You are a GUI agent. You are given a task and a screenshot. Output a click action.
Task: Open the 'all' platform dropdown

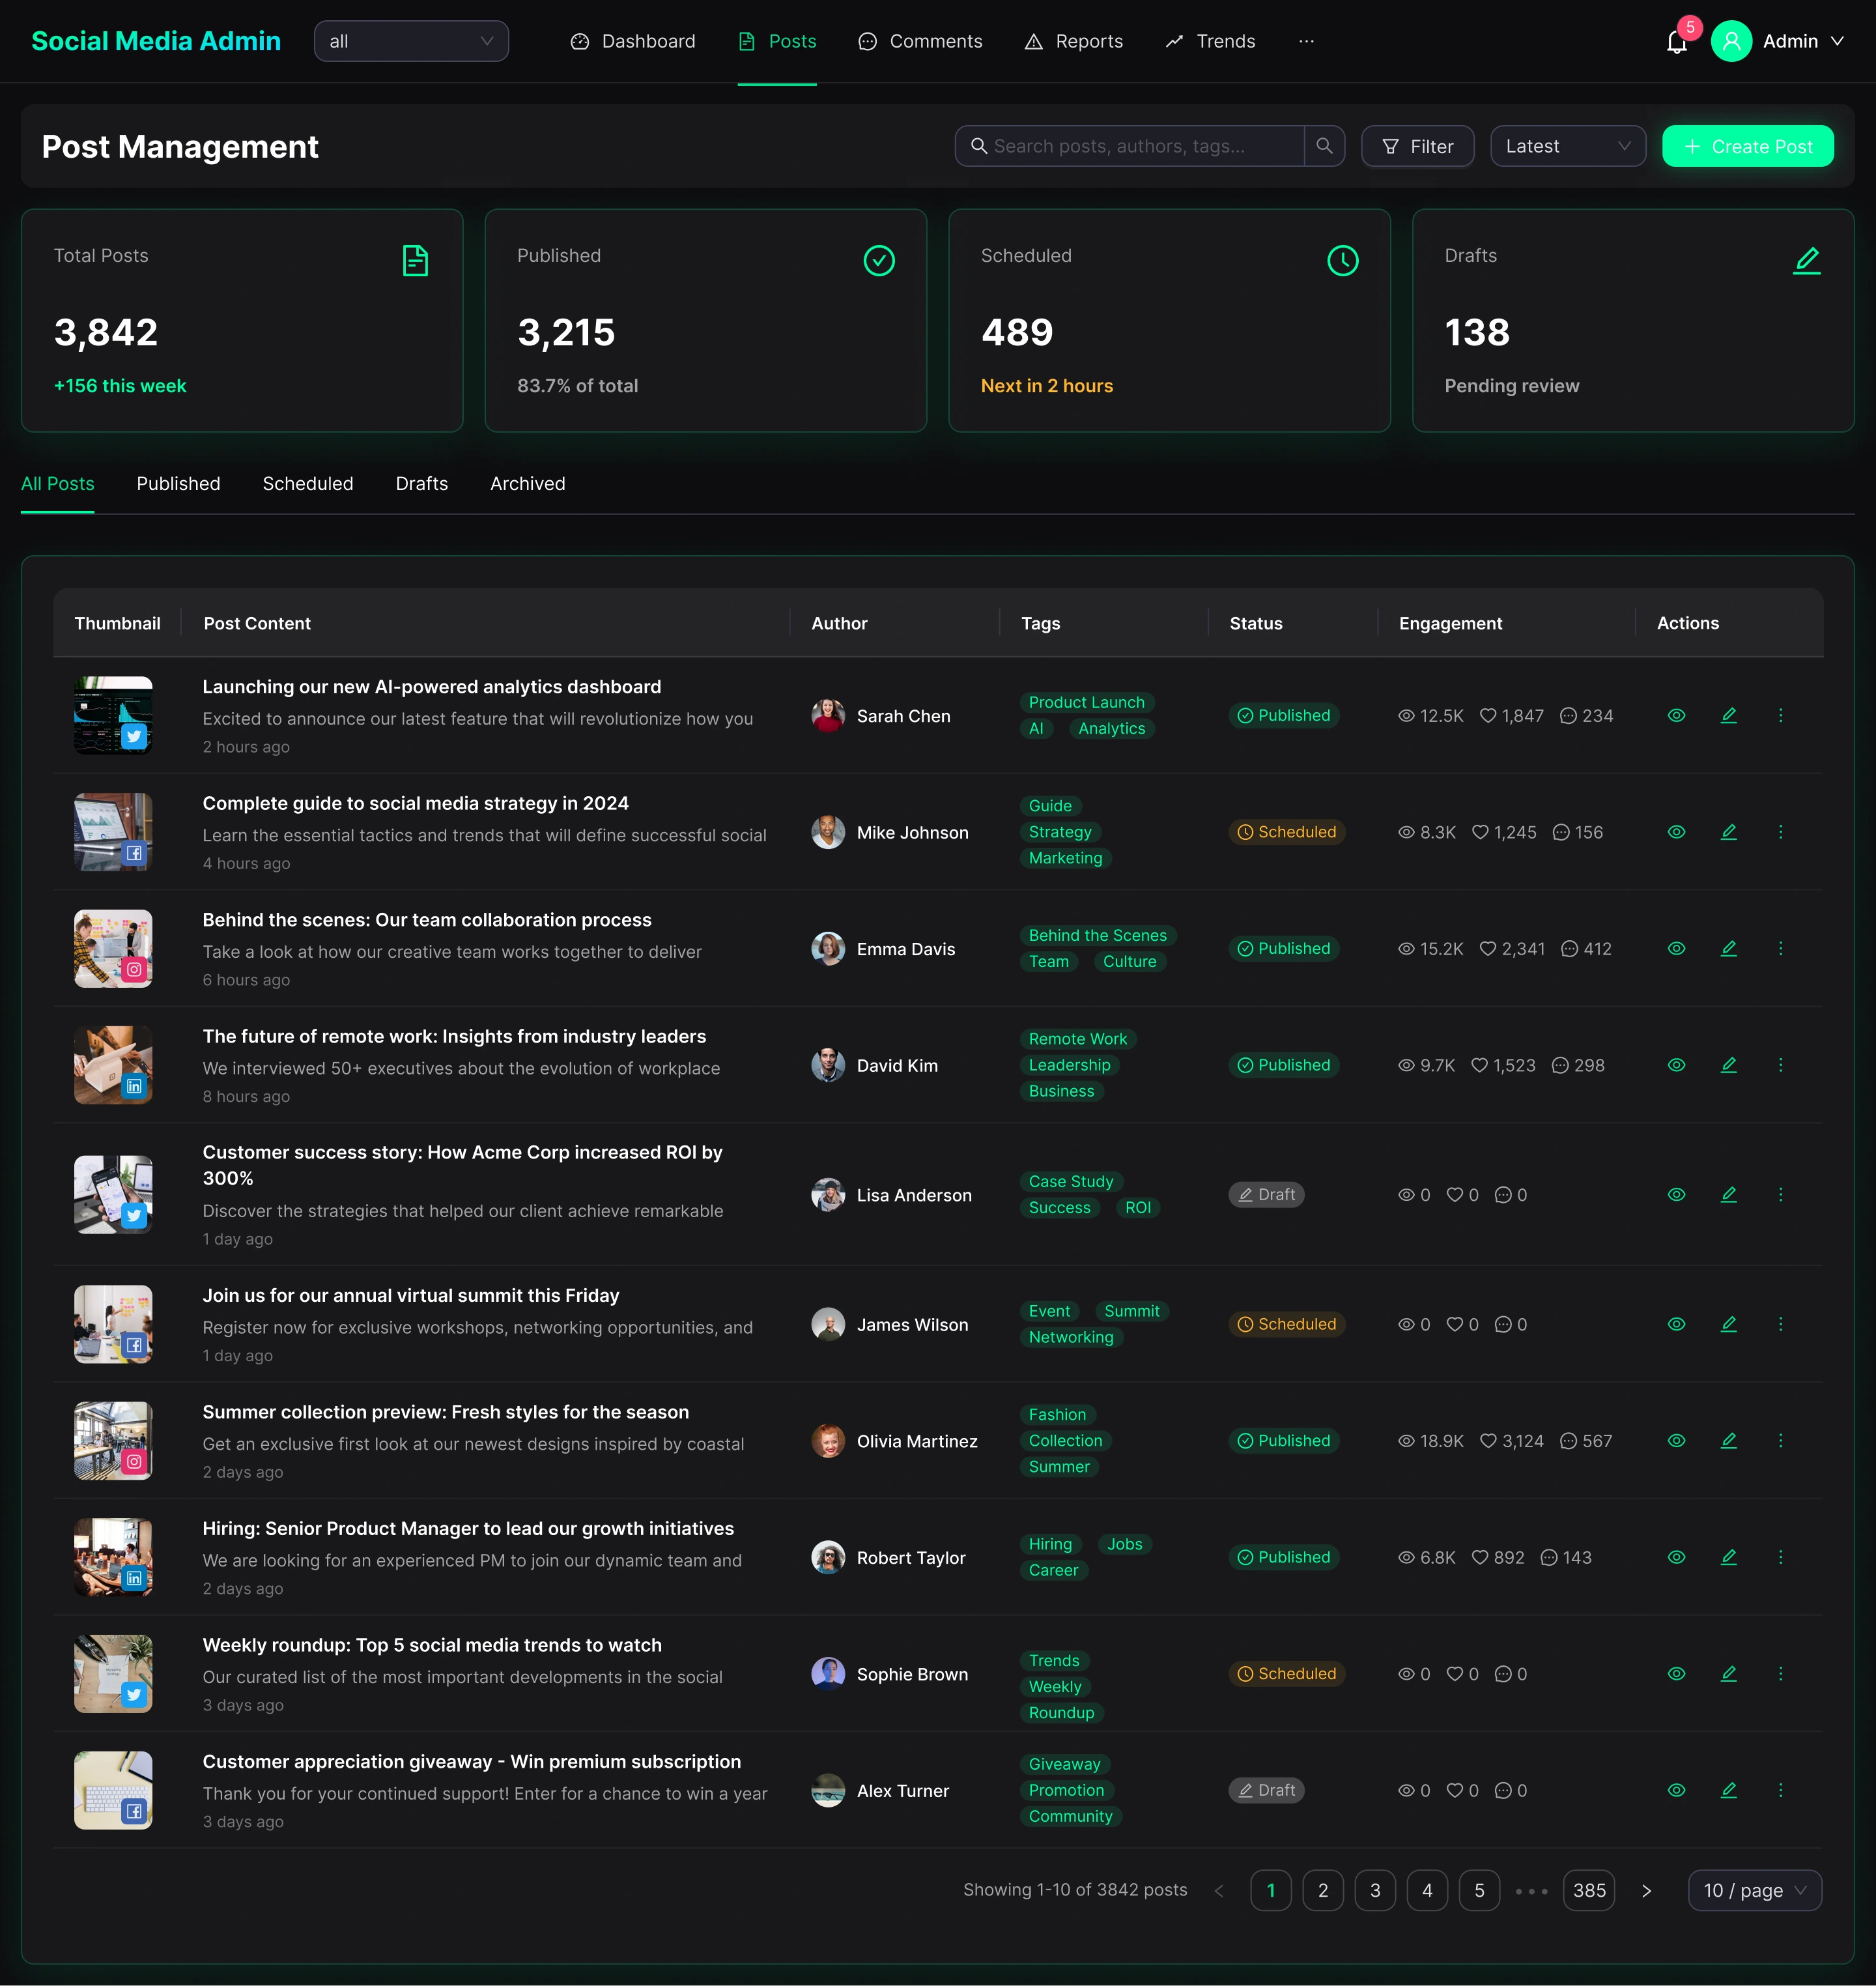[411, 41]
